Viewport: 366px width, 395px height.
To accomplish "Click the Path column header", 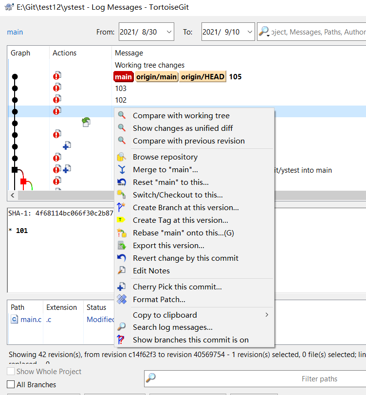I will click(25, 307).
